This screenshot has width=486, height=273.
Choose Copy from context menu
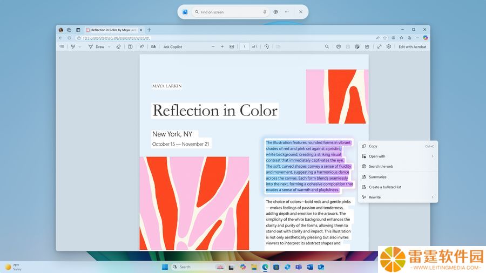[398, 146]
